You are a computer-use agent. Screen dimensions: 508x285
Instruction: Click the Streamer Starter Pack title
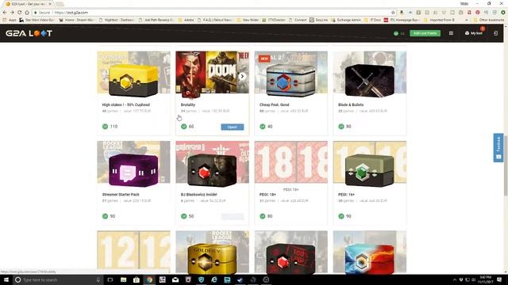coord(121,195)
